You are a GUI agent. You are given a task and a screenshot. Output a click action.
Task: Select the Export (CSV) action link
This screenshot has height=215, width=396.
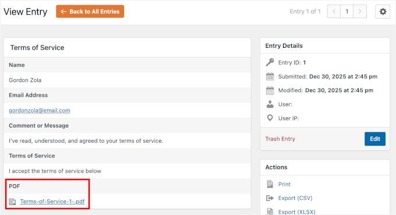point(295,198)
